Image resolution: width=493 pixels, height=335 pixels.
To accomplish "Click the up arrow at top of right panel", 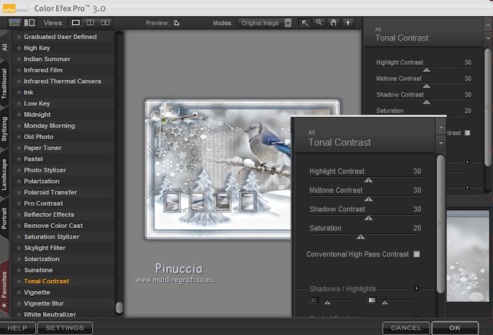I will click(488, 25).
